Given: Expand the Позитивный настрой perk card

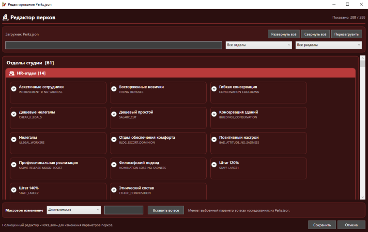Looking at the screenshot, I should coord(214,139).
